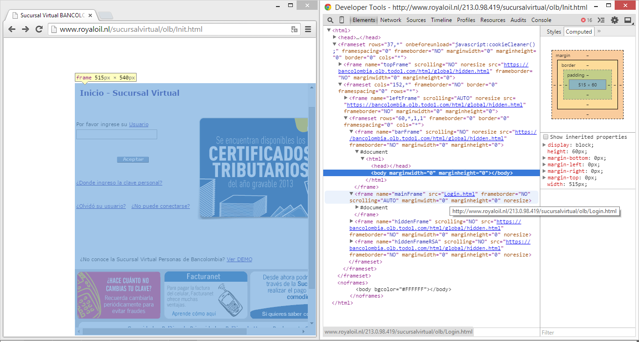Click the Chrome address bar
The width and height of the screenshot is (639, 342).
(x=174, y=29)
